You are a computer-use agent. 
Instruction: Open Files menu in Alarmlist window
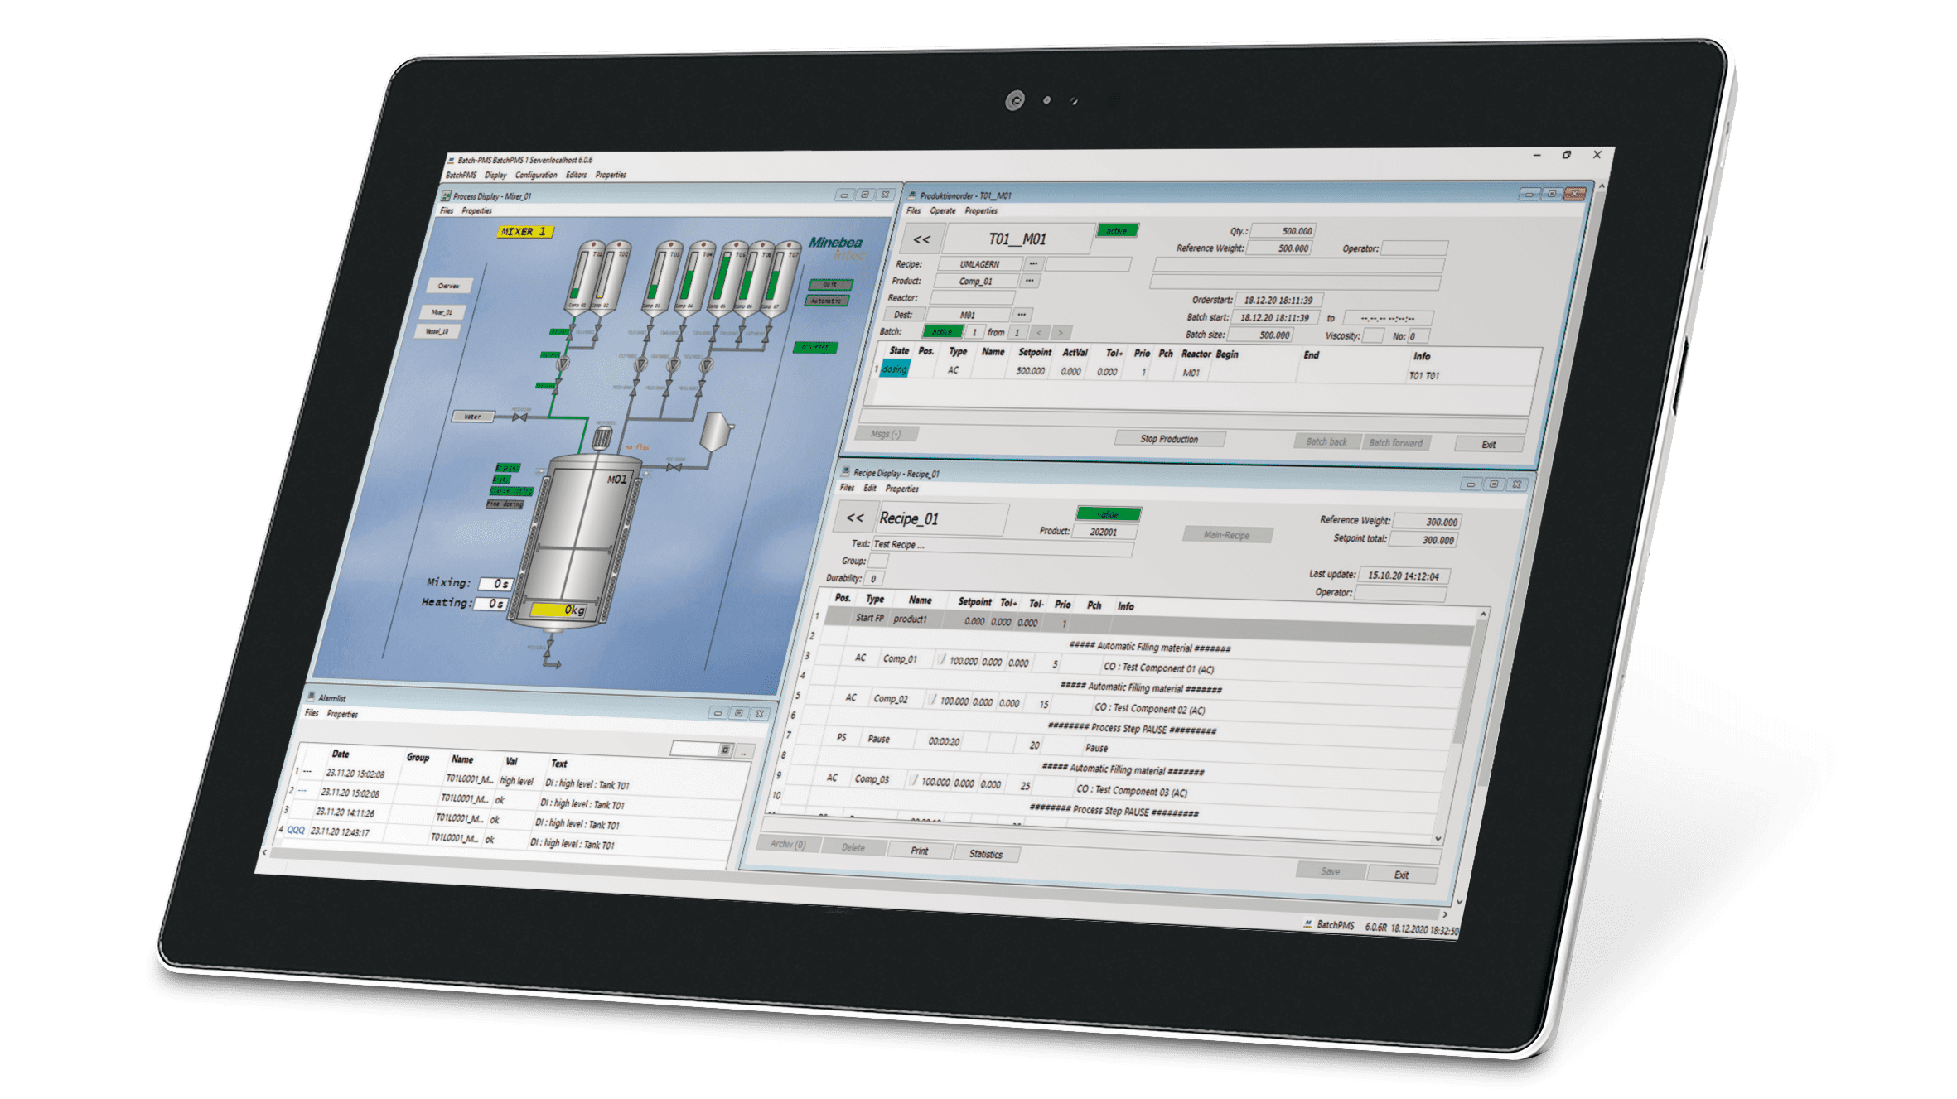point(312,713)
